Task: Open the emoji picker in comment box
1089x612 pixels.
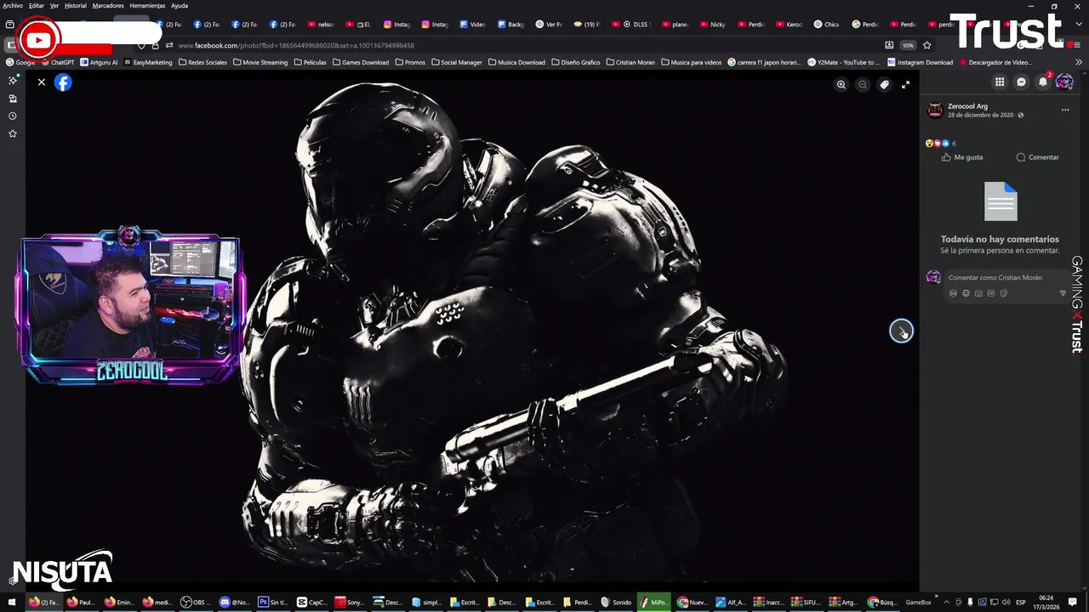Action: tap(966, 293)
